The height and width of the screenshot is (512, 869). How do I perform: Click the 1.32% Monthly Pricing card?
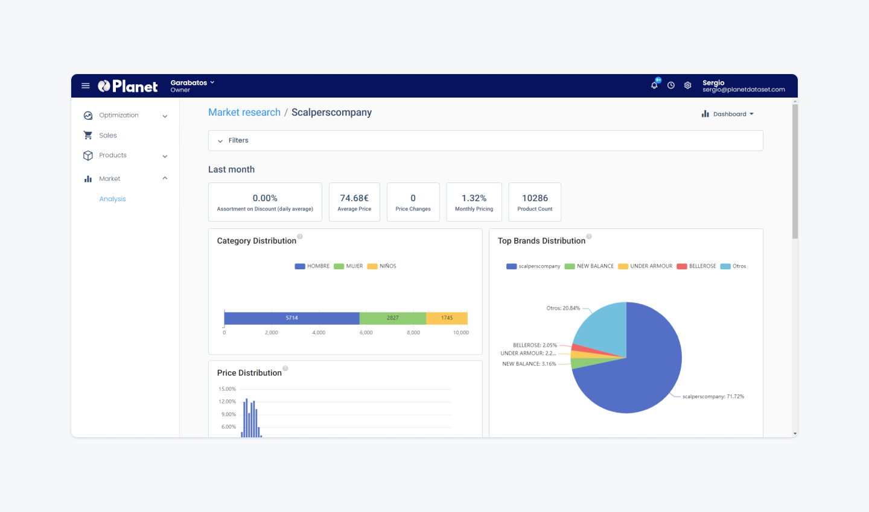point(474,202)
